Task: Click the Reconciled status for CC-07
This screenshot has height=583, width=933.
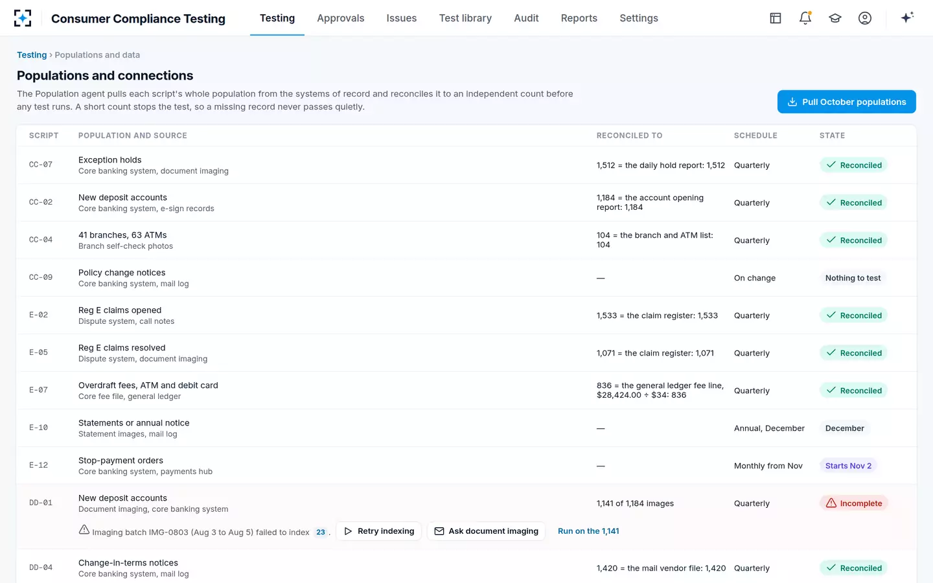Action: tap(853, 165)
